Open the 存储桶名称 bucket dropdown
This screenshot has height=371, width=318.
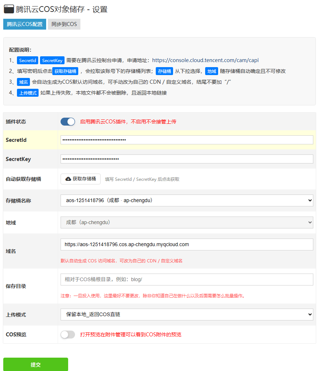point(187,200)
